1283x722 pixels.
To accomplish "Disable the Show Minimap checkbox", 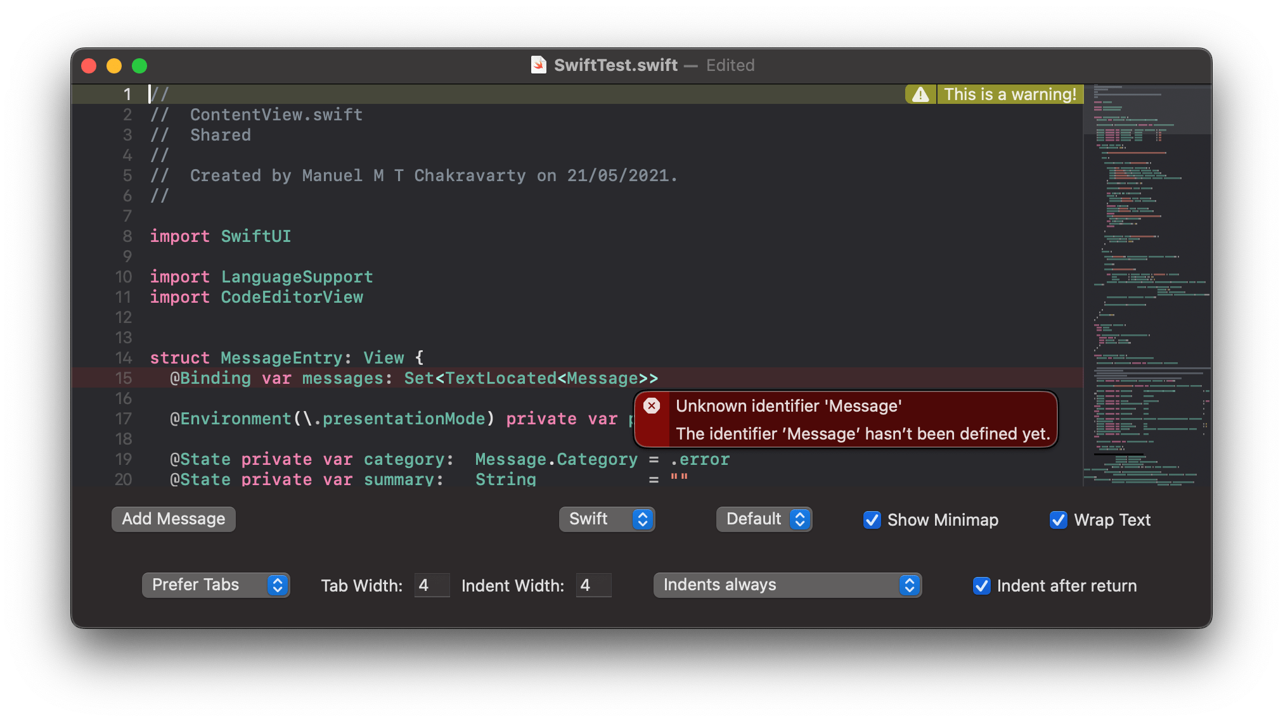I will click(x=872, y=520).
